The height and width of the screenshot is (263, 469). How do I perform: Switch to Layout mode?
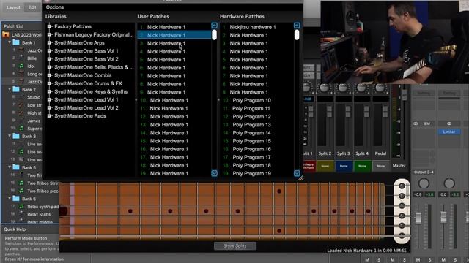tap(13, 7)
